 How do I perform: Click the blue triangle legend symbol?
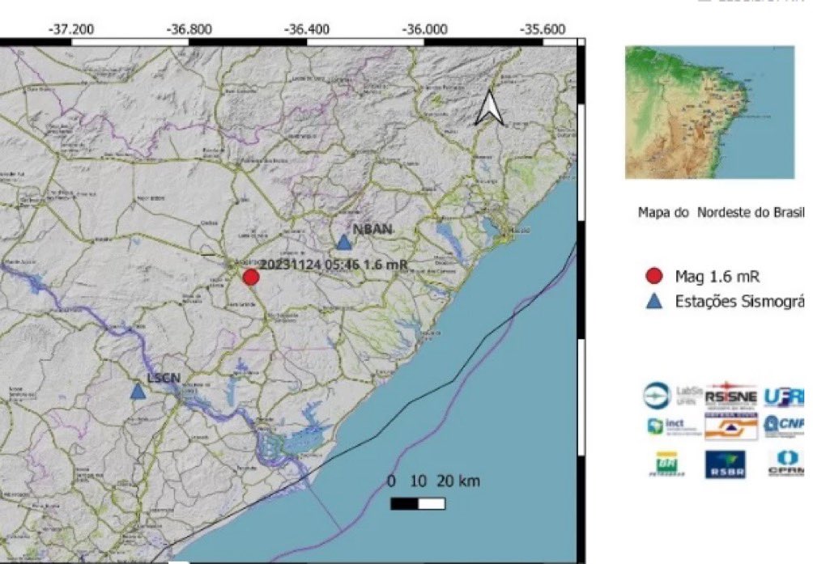pos(654,301)
